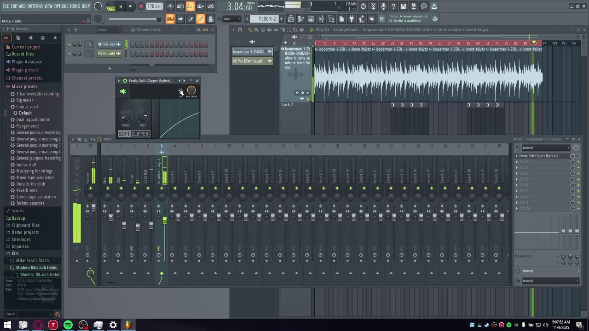This screenshot has height=331, width=589.
Task: Open Fruity Soft Clipper plugin menu arrow
Action: 119,80
